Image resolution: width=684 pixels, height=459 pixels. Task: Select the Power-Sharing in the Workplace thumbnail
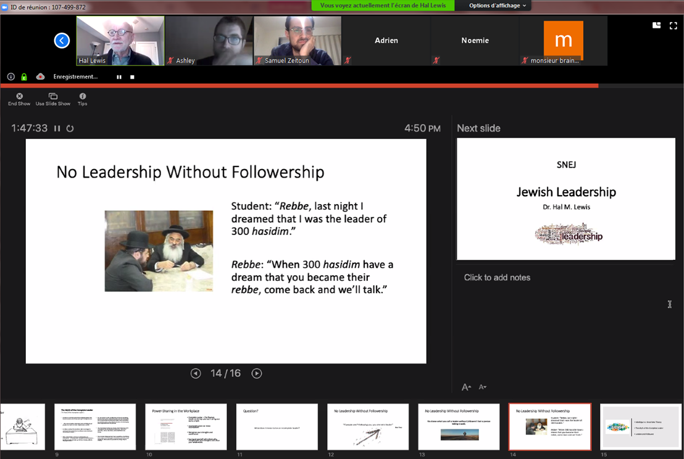click(186, 427)
